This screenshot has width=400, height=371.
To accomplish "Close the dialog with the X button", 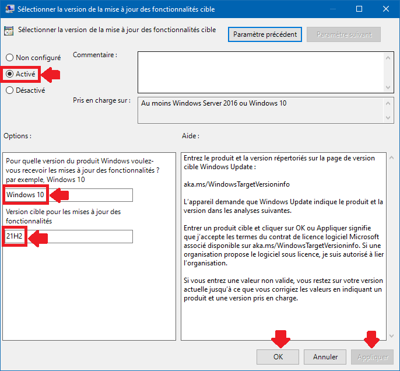I will point(386,9).
